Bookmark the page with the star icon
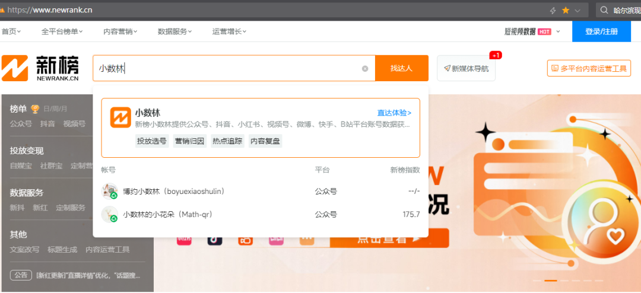This screenshot has width=641, height=293. pos(566,10)
